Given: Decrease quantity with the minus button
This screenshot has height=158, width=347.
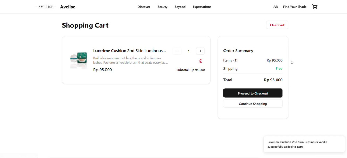Looking at the screenshot, I should [177, 51].
